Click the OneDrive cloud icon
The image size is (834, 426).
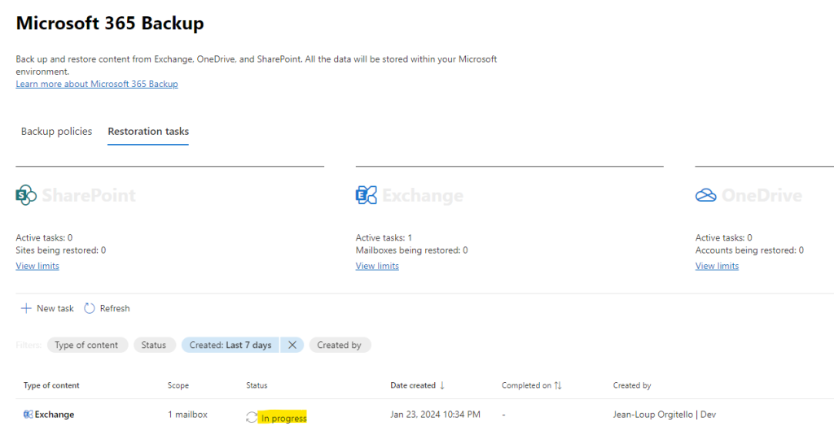(706, 195)
